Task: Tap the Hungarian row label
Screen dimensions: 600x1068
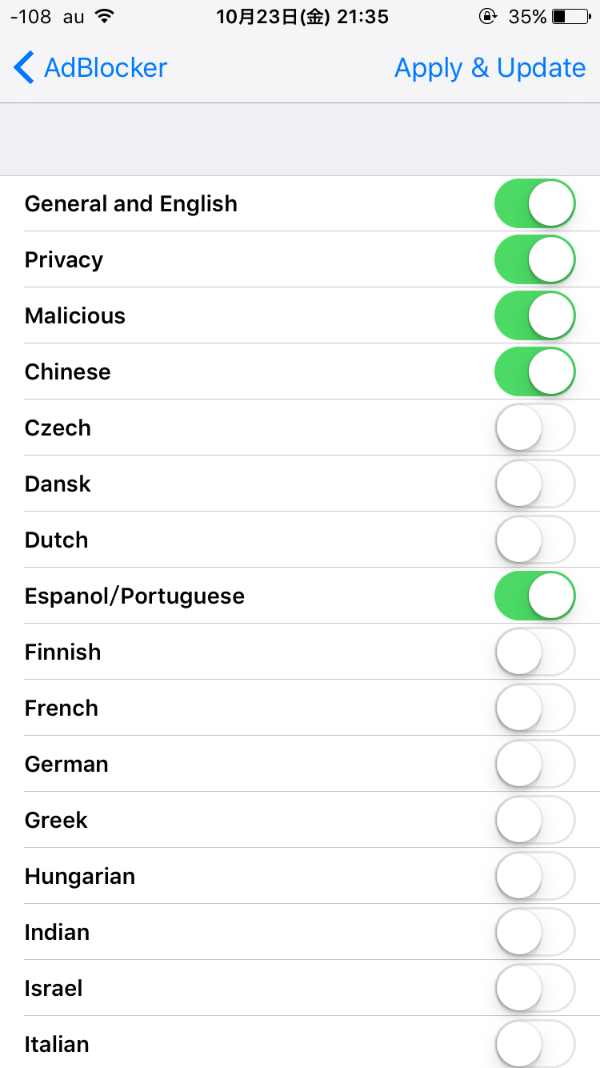Action: point(80,877)
